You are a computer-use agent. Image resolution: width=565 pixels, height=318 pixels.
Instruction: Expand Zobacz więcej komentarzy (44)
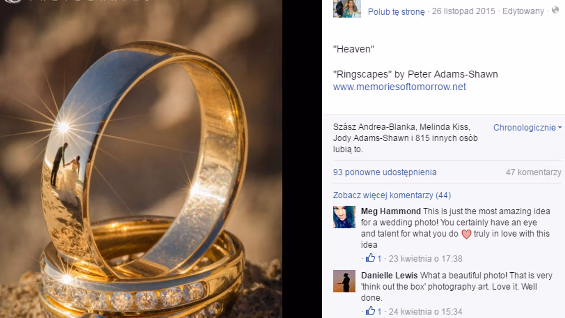coord(392,195)
